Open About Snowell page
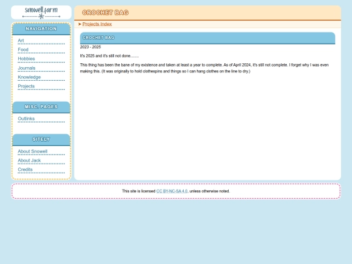This screenshot has width=352, height=264. pyautogui.click(x=33, y=151)
